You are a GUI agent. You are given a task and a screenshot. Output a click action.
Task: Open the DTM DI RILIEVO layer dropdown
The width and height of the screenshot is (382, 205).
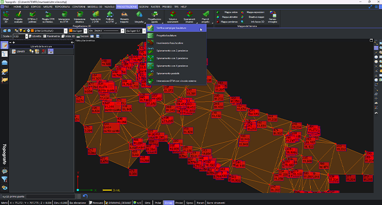66,31
